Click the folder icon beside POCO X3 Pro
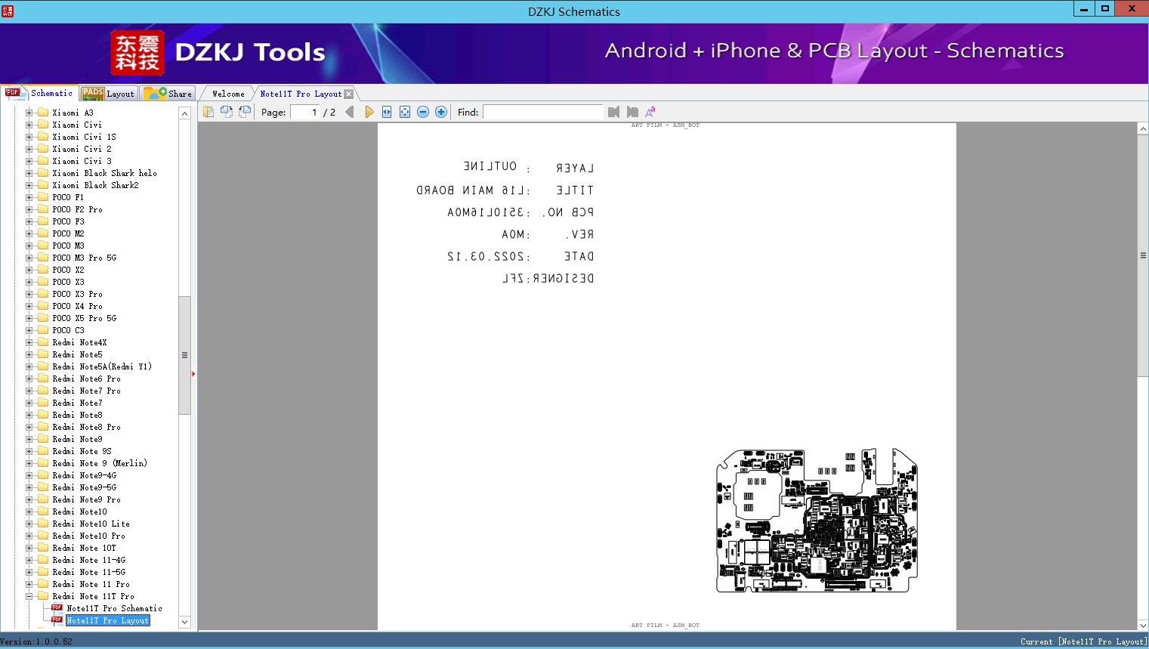The height and width of the screenshot is (649, 1149). tap(43, 294)
